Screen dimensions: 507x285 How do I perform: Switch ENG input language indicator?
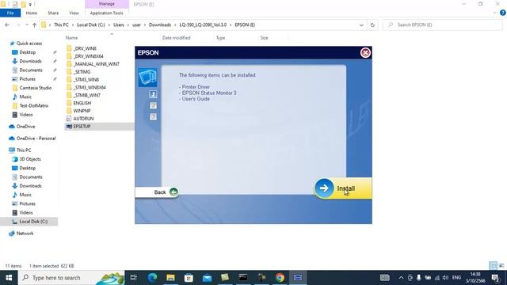pyautogui.click(x=456, y=278)
